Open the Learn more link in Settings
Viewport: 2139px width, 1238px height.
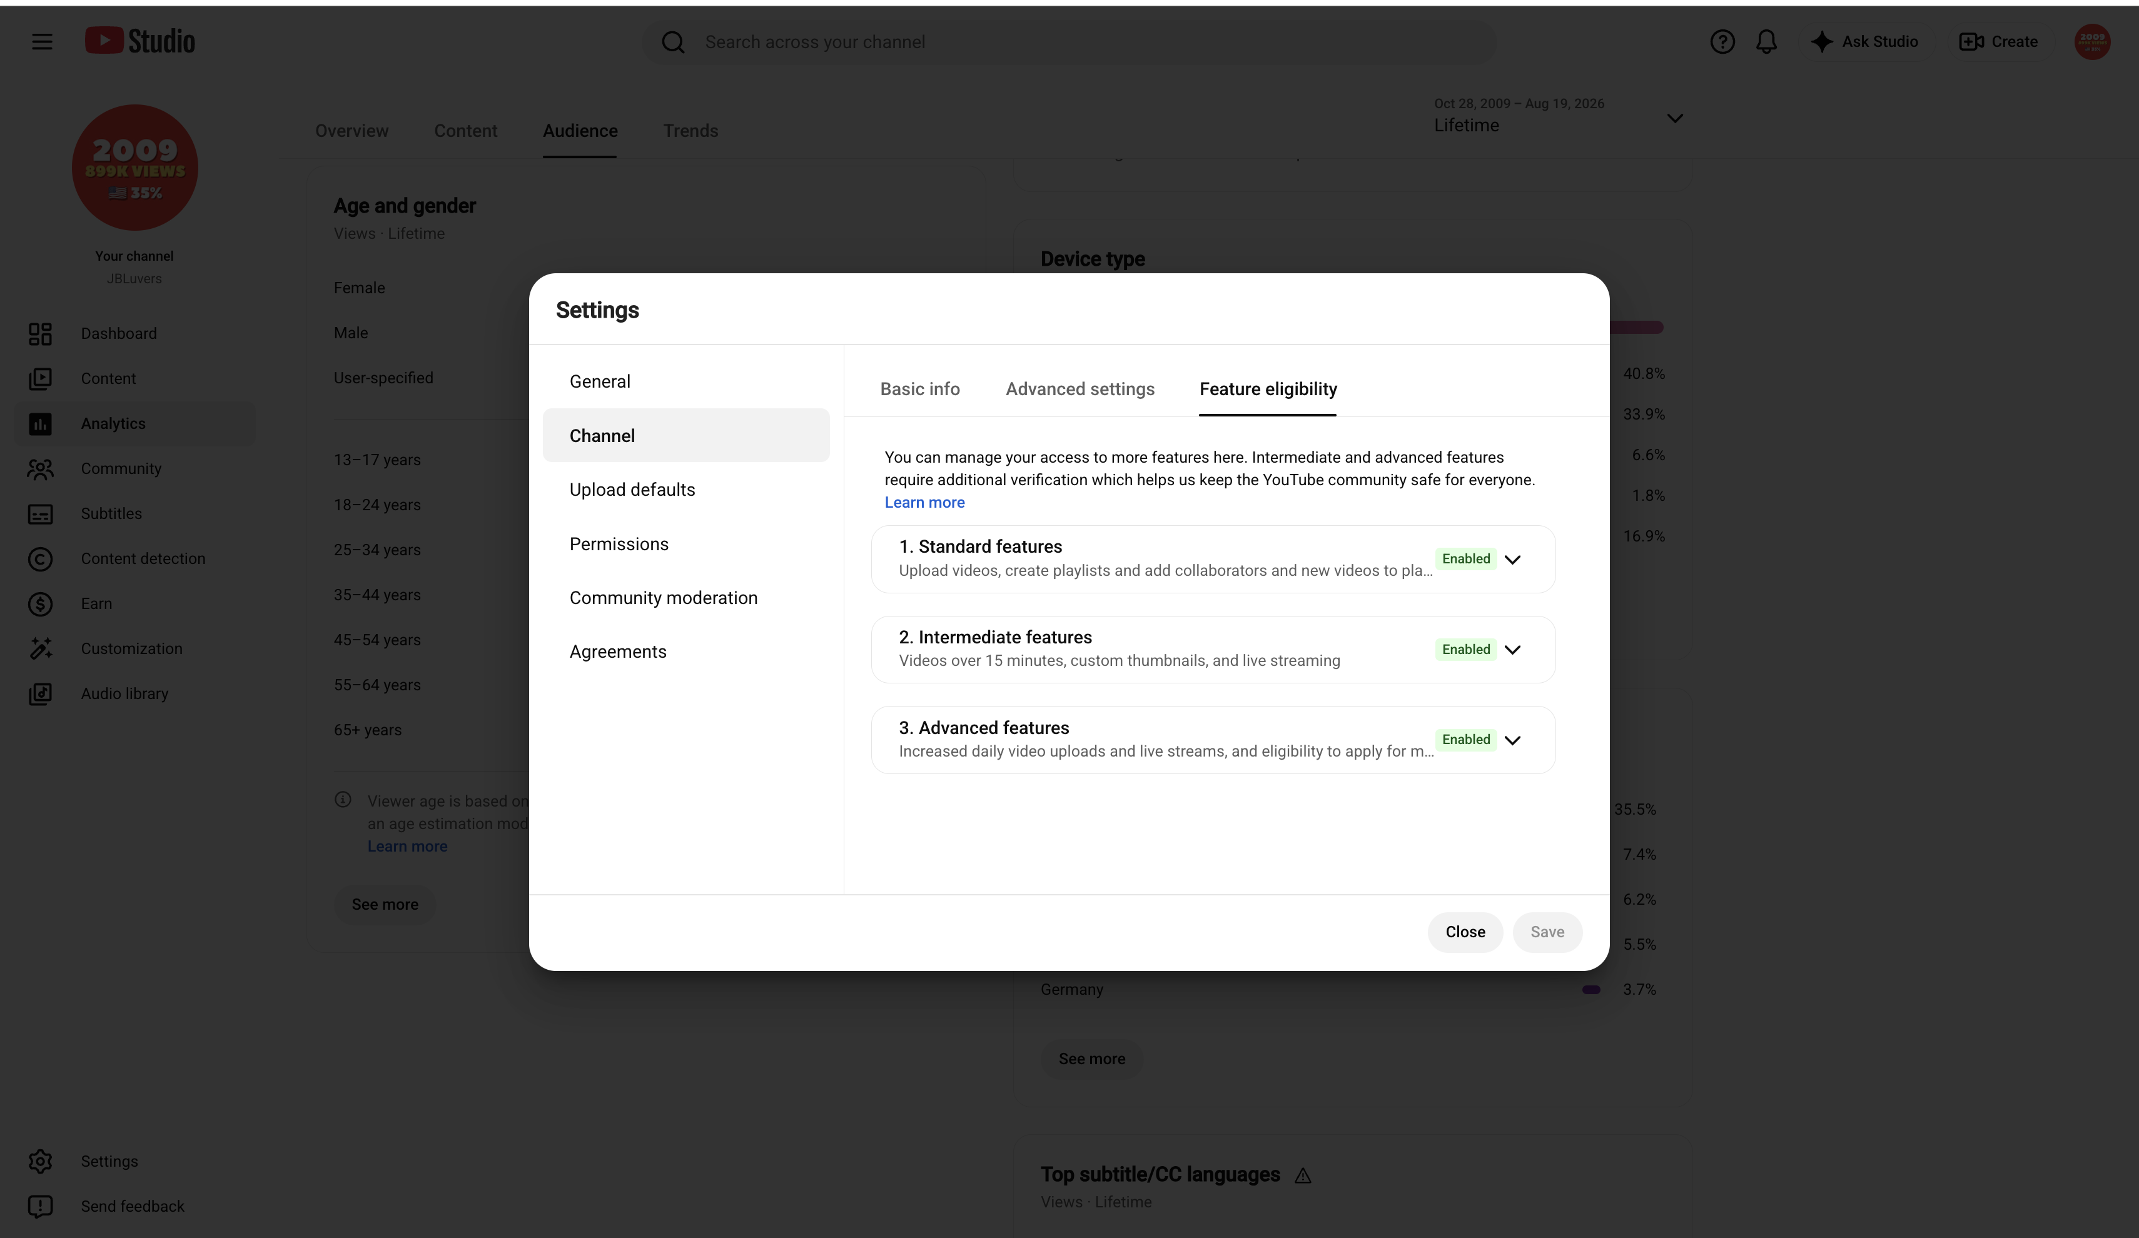(x=924, y=502)
